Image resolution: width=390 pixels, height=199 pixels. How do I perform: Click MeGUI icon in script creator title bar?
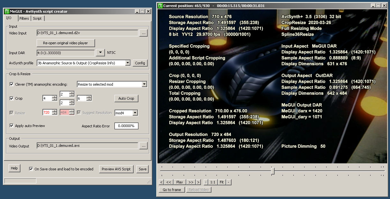[x=7, y=11]
